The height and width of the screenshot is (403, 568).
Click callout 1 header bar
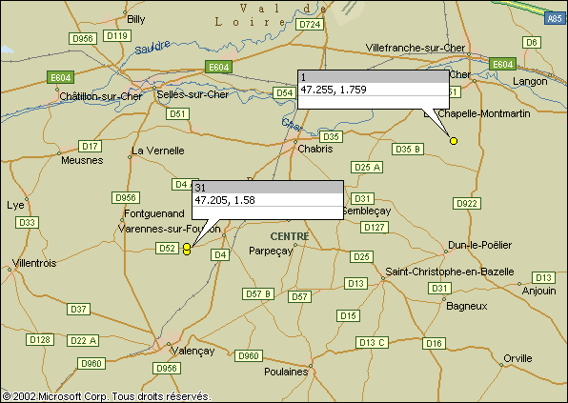[374, 77]
